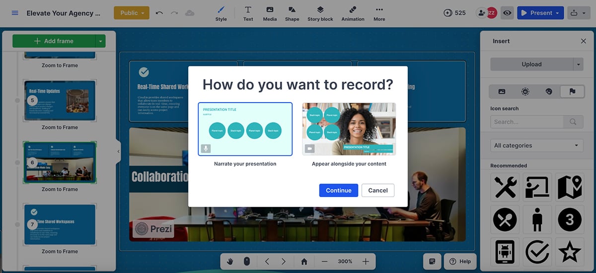
Task: Open the Shape menu
Action: (x=292, y=13)
